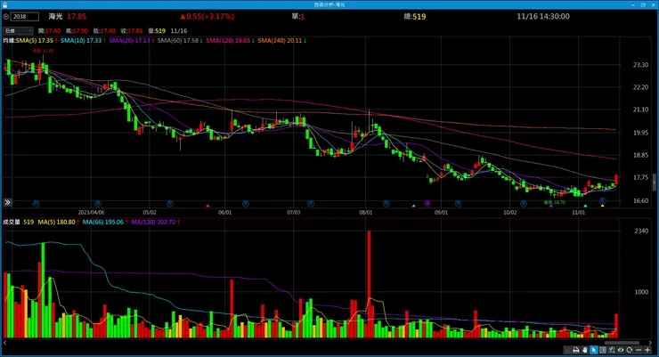Click the SMA(60) 17.58 indicator label
This screenshot has height=357, width=659.
[x=180, y=41]
